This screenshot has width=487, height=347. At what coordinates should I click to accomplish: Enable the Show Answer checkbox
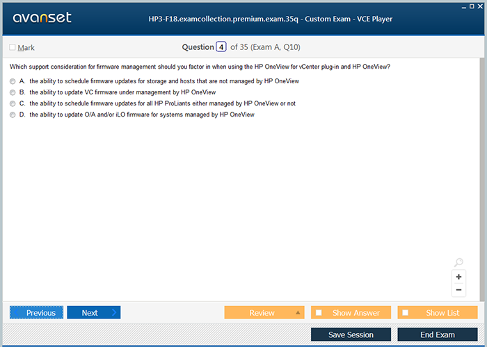click(319, 313)
